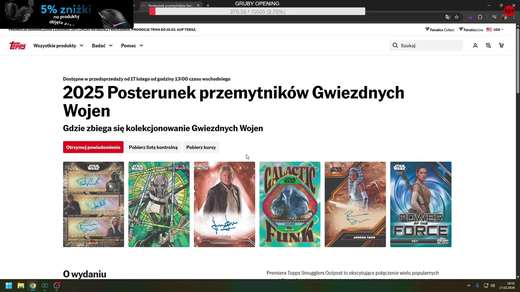This screenshot has width=520, height=292.
Task: Open the purple 7TV extension icon
Action: [x=470, y=17]
